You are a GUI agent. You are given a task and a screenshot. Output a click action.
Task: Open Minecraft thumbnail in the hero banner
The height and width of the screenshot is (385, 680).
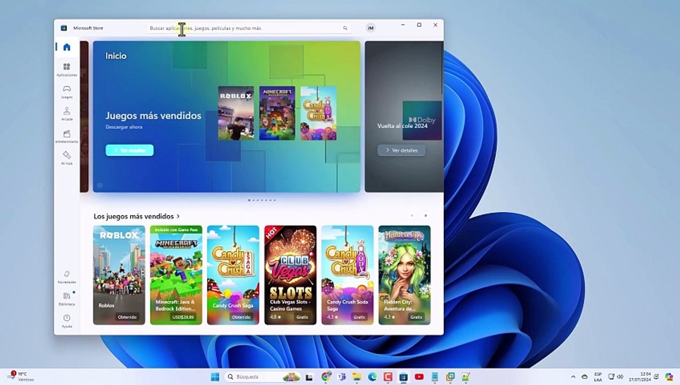[x=277, y=113]
